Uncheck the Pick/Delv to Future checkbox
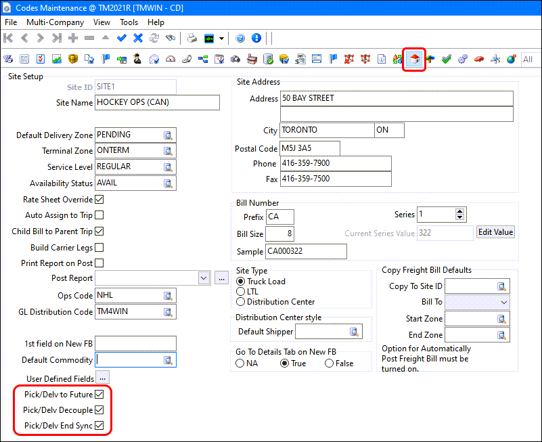Viewport: 542px width, 442px height. [99, 394]
